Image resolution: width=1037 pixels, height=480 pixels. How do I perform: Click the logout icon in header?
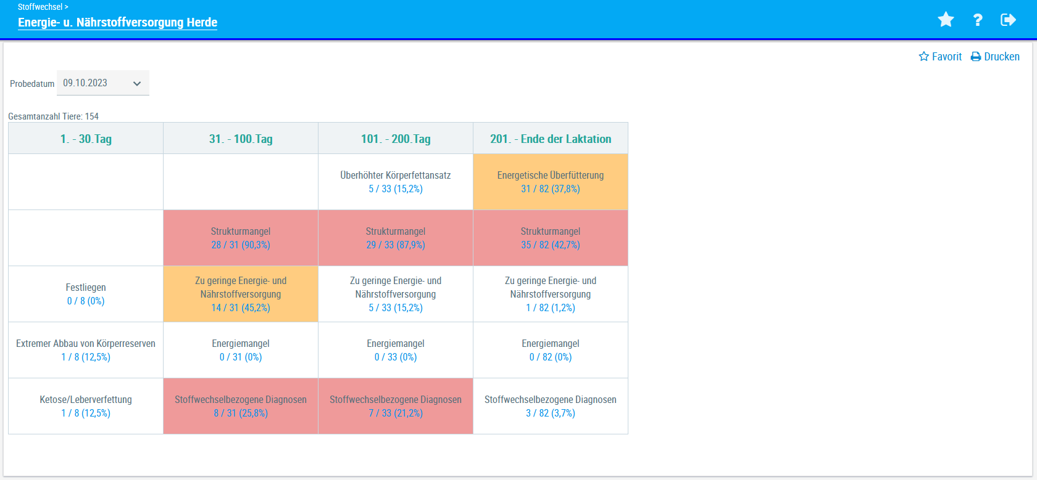(x=1008, y=20)
